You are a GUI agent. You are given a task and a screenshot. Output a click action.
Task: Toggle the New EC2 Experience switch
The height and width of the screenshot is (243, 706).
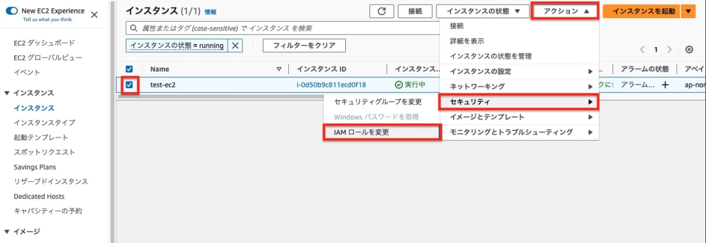click(x=11, y=11)
